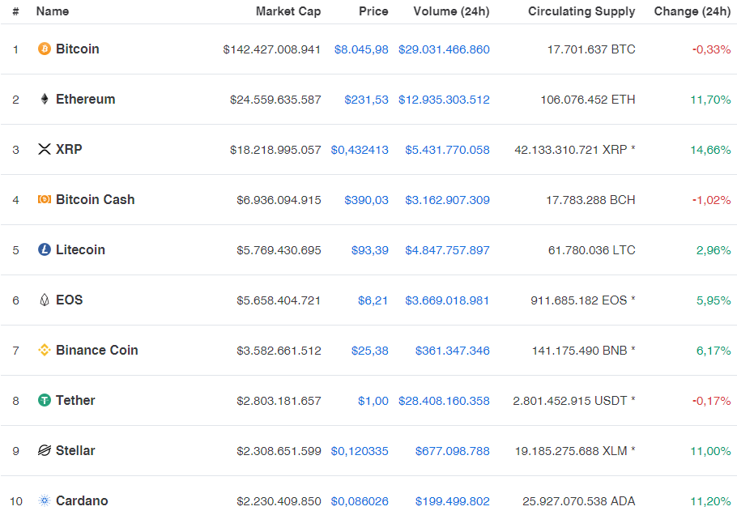The height and width of the screenshot is (515, 737).
Task: Click Tether volume $28.408.160.358
Action: tap(444, 402)
